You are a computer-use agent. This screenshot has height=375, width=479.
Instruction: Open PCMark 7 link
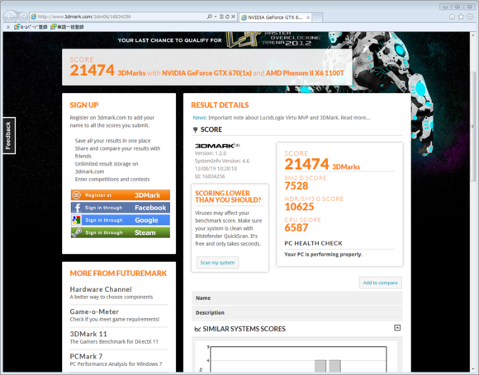tap(86, 356)
